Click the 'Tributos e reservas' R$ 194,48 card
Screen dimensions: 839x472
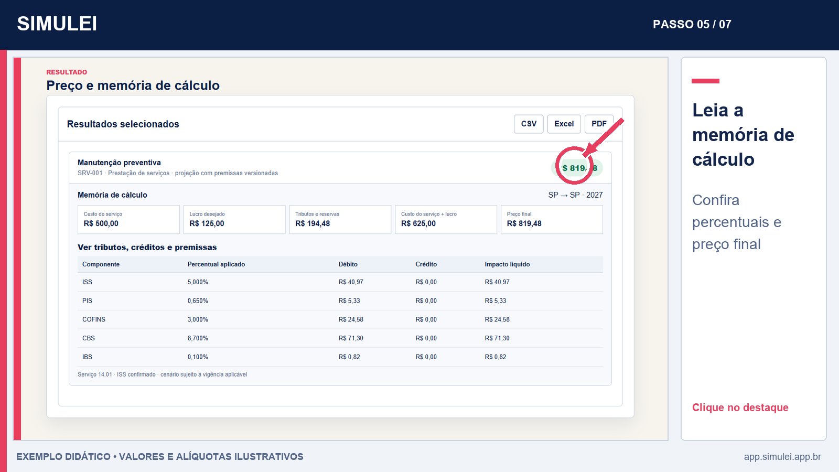340,219
